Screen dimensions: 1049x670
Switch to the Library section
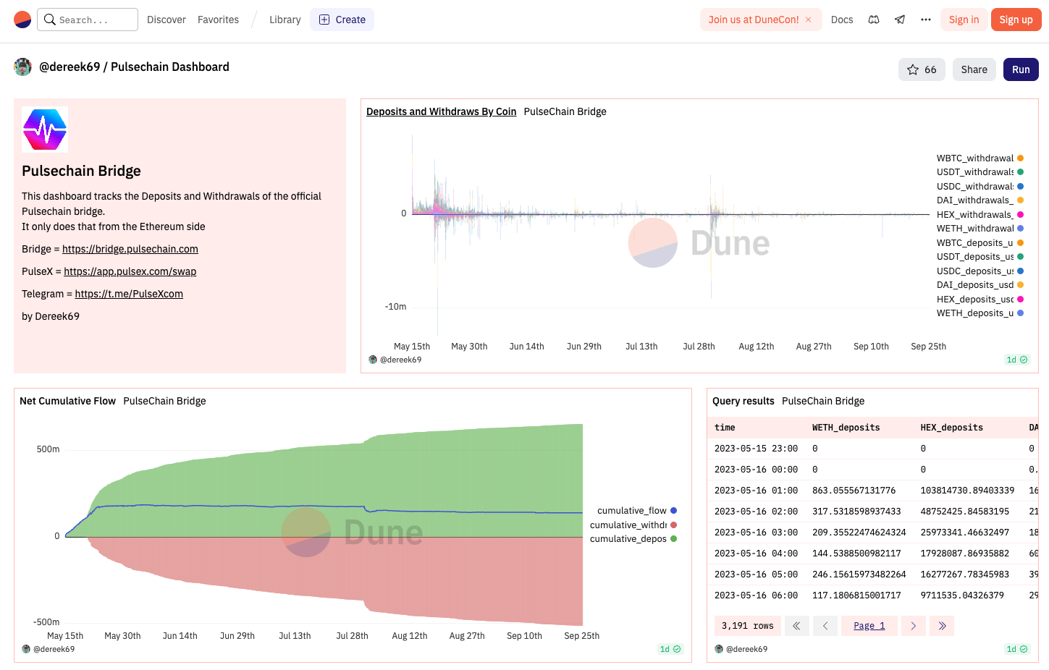285,20
